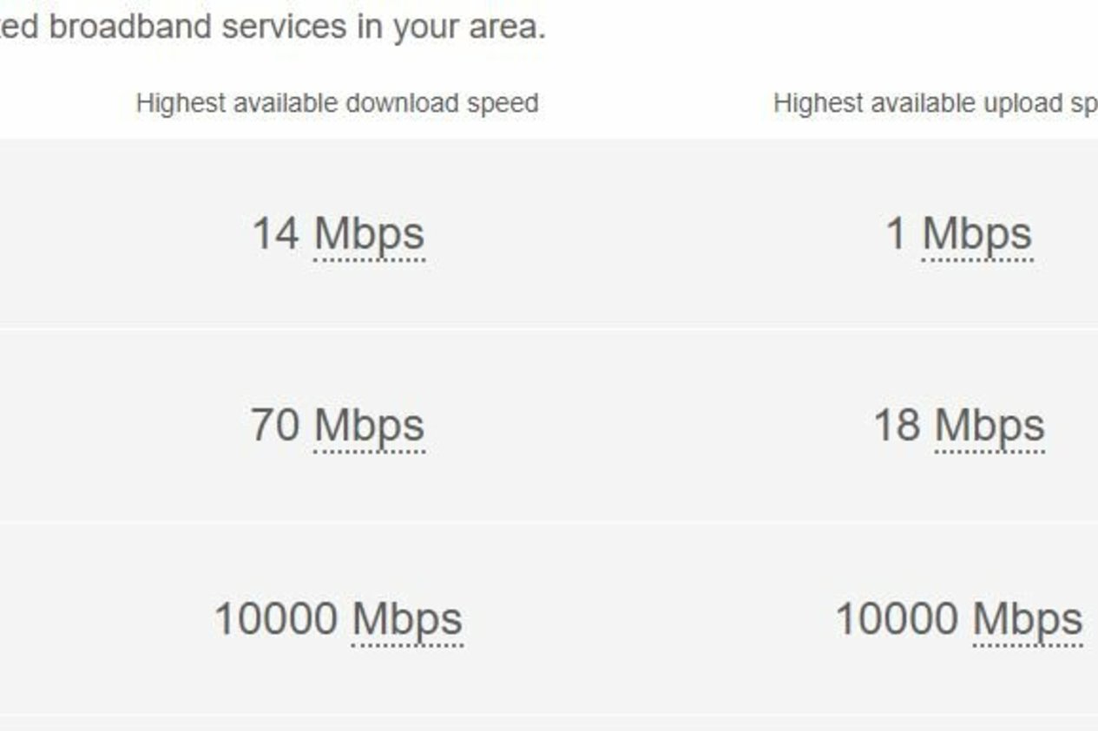
Task: Click the Mbps abbreviation beside 14
Action: click(369, 236)
